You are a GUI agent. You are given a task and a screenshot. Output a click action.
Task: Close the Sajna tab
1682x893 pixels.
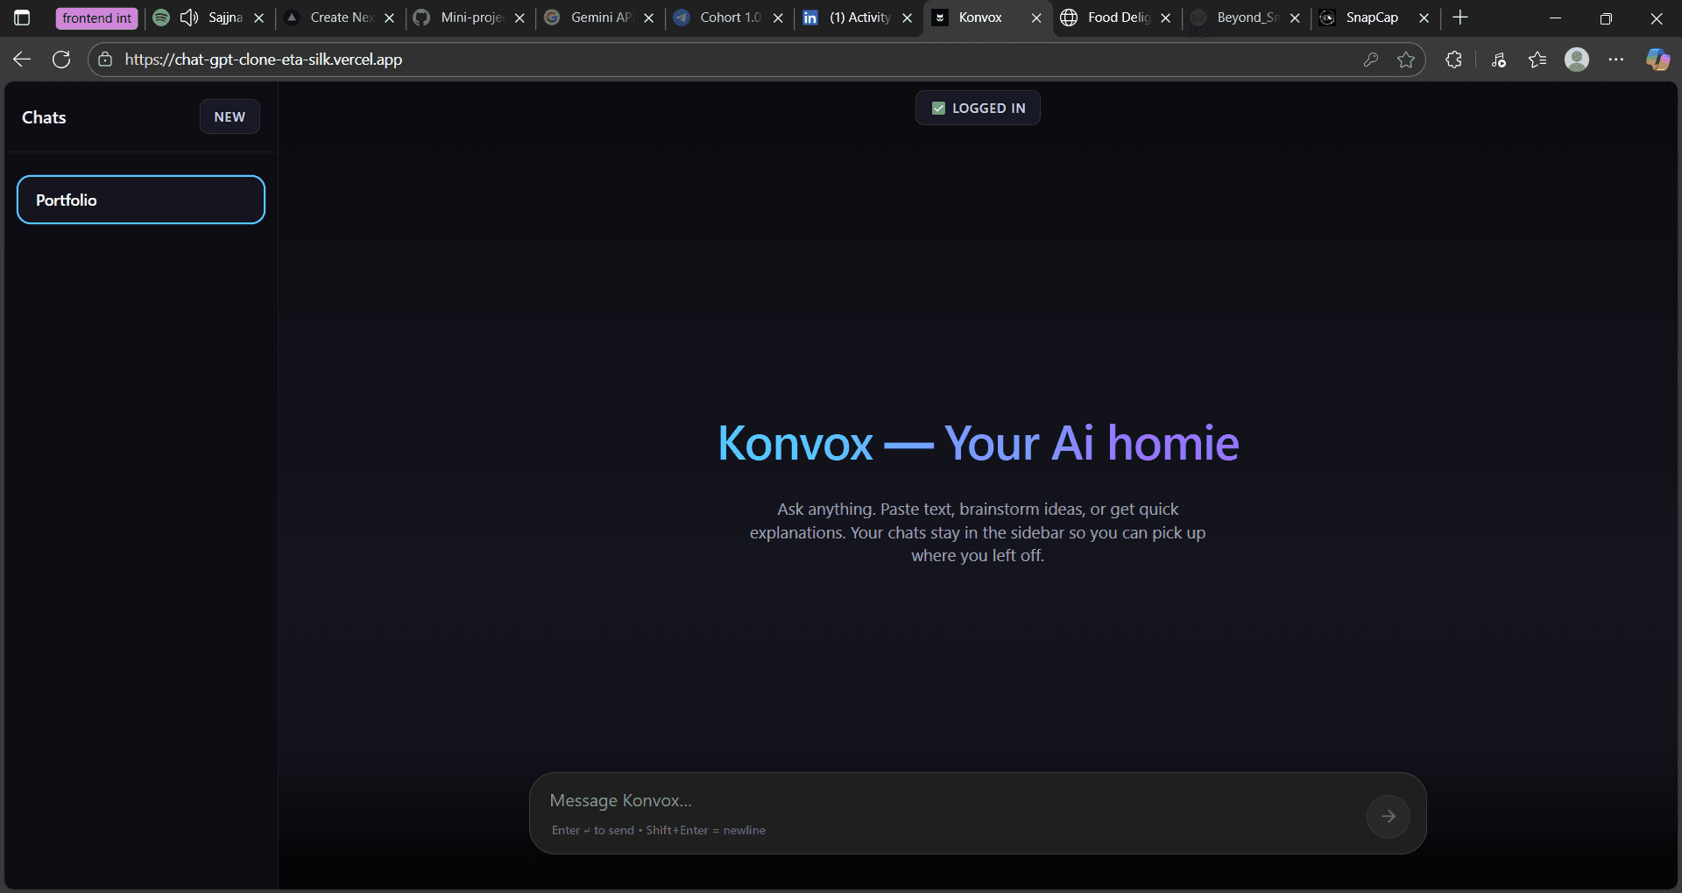(x=259, y=18)
